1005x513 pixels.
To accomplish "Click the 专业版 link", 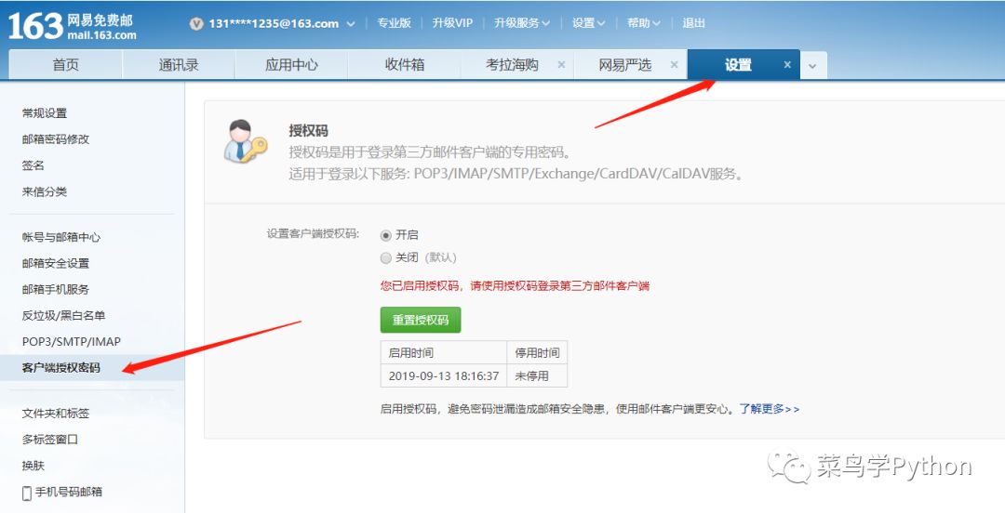I will (395, 23).
